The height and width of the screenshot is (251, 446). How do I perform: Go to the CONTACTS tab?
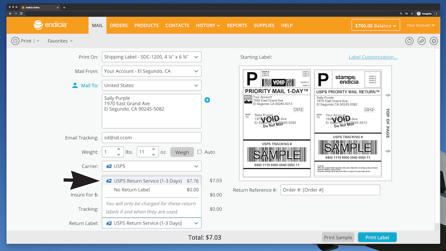177,25
